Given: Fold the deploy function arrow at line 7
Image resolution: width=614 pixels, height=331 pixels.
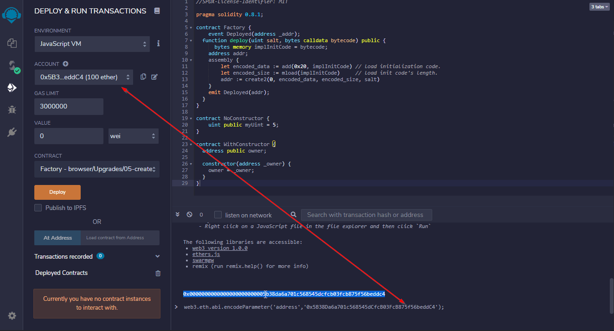Looking at the screenshot, I should (191, 40).
